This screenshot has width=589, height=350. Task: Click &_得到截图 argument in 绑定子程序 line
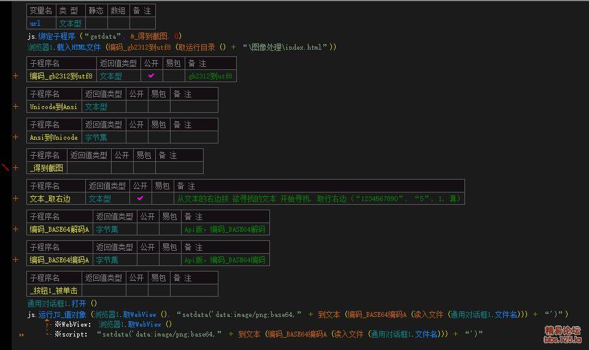149,36
